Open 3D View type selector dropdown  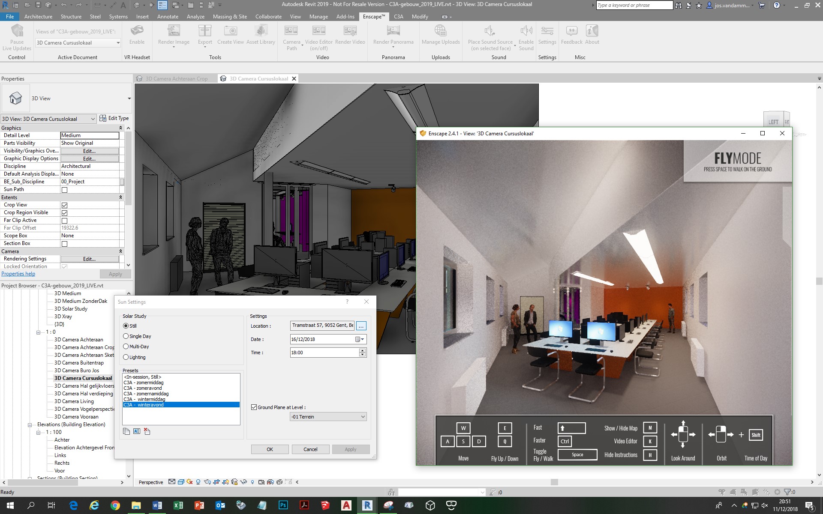(x=129, y=99)
